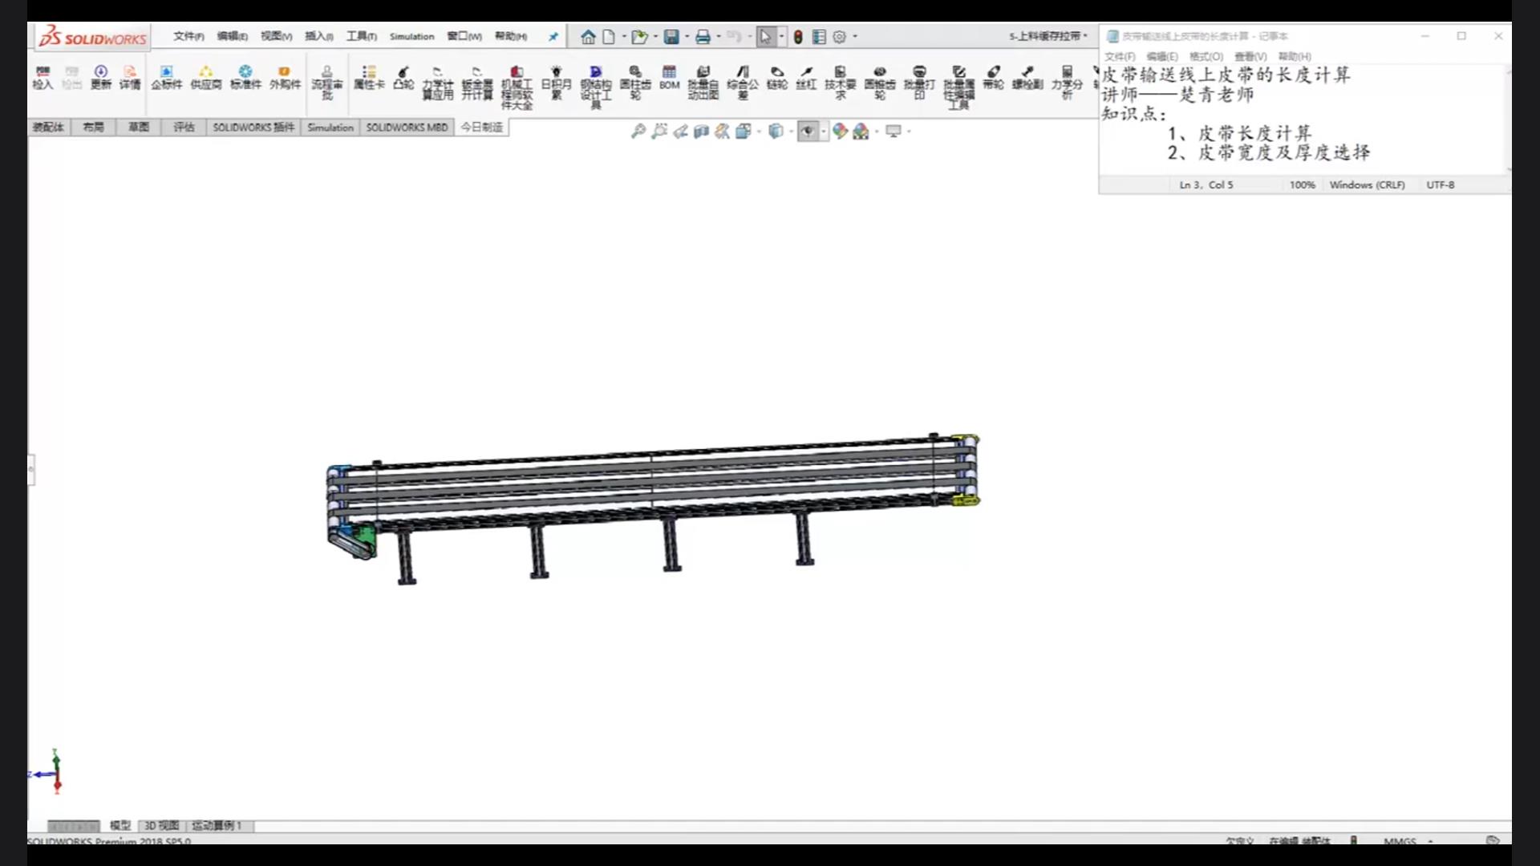
Task: Open the 综合公差 tolerance tool
Action: (743, 83)
